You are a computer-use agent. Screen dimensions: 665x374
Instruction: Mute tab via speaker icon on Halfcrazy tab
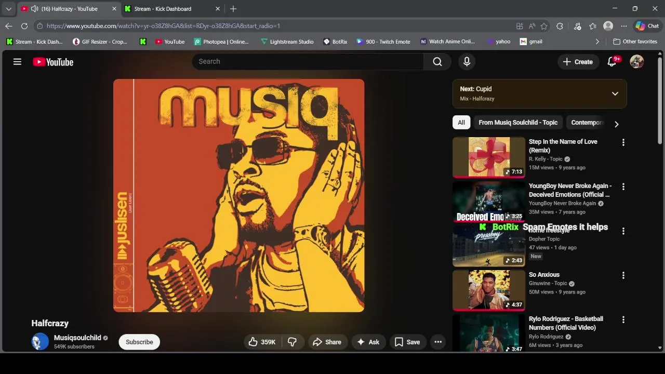coord(34,9)
